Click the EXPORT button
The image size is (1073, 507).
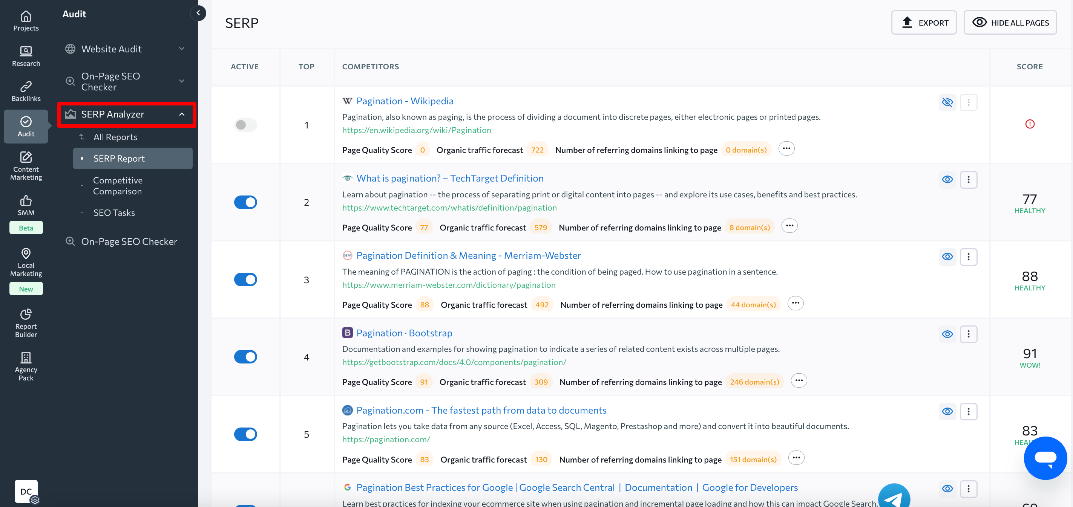pyautogui.click(x=923, y=23)
